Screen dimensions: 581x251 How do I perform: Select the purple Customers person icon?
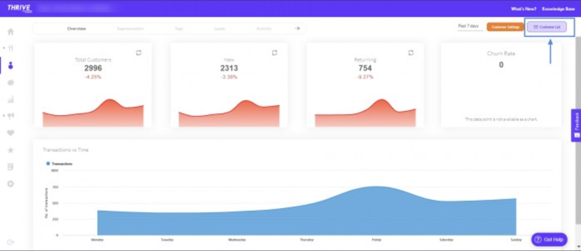tap(11, 65)
